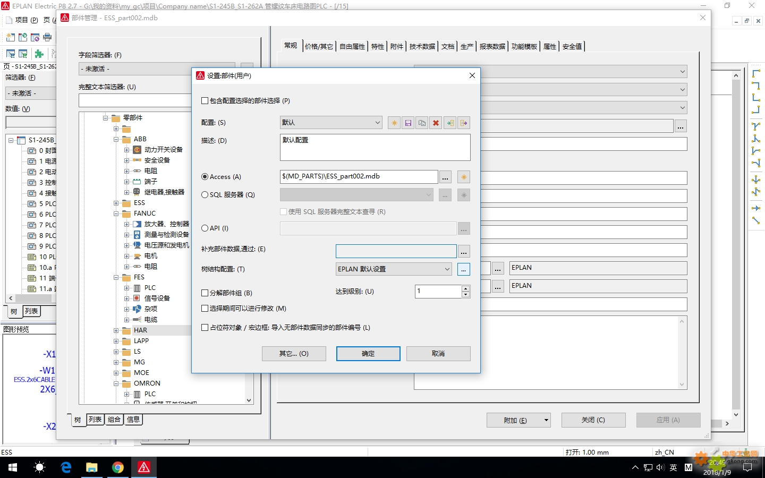Open browse button for supplementary parts data
Viewport: 765px width, 478px height.
464,251
